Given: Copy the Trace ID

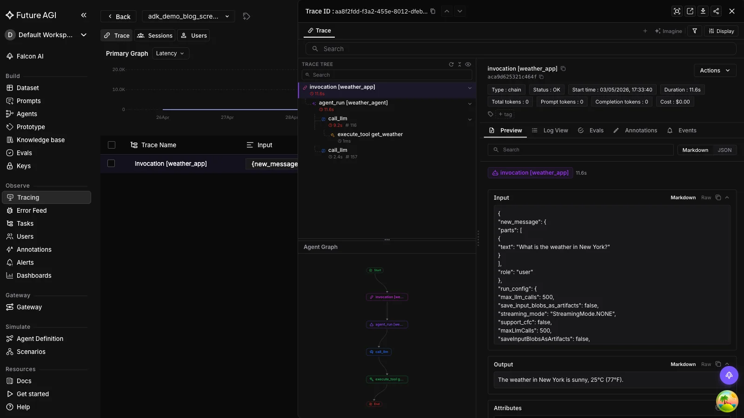Looking at the screenshot, I should coord(433,11).
